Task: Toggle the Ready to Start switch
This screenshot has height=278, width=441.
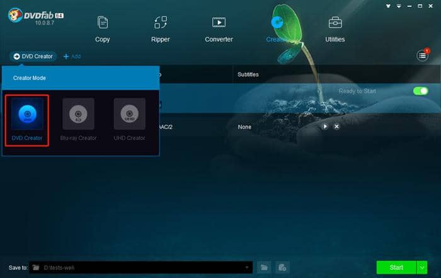Action: (420, 91)
